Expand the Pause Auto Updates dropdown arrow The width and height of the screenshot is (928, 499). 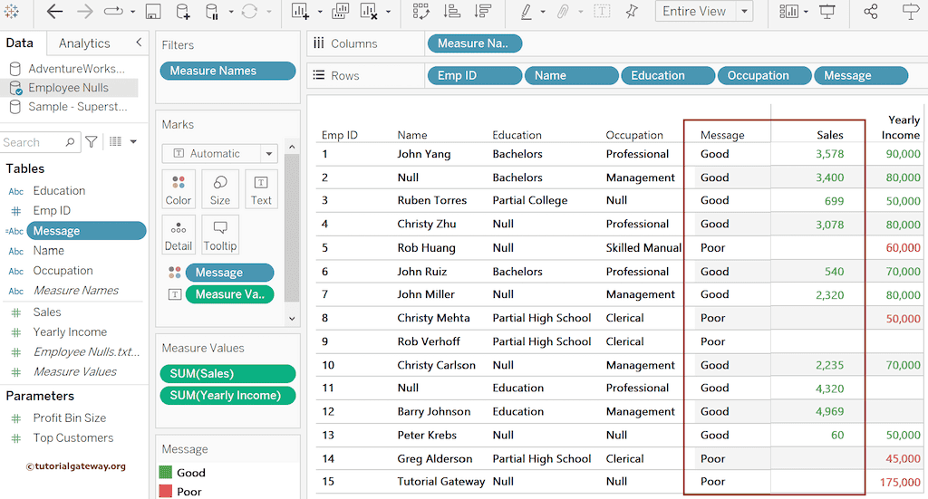[x=231, y=11]
